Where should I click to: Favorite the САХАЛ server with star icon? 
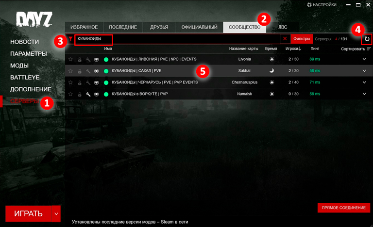[70, 71]
